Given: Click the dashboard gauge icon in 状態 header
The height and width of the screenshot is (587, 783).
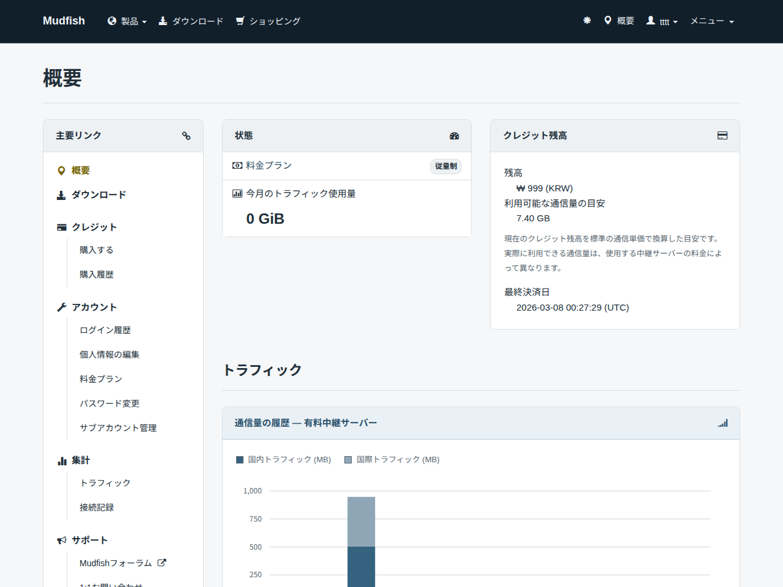Looking at the screenshot, I should 455,136.
